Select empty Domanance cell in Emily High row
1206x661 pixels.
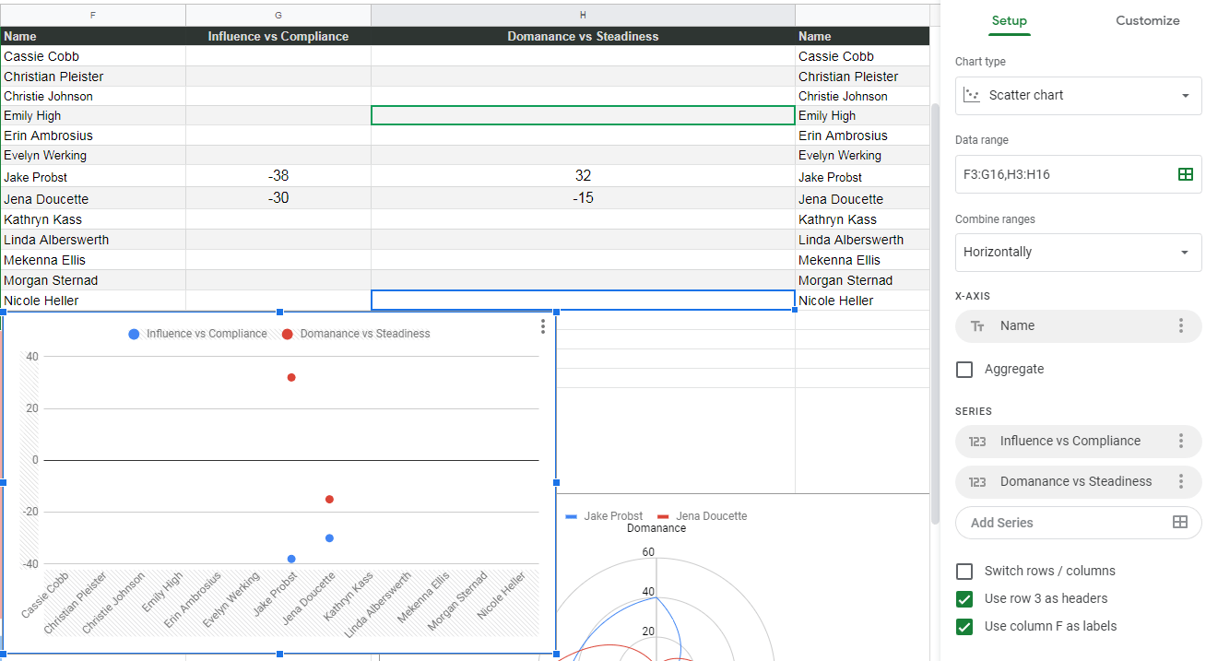(583, 115)
